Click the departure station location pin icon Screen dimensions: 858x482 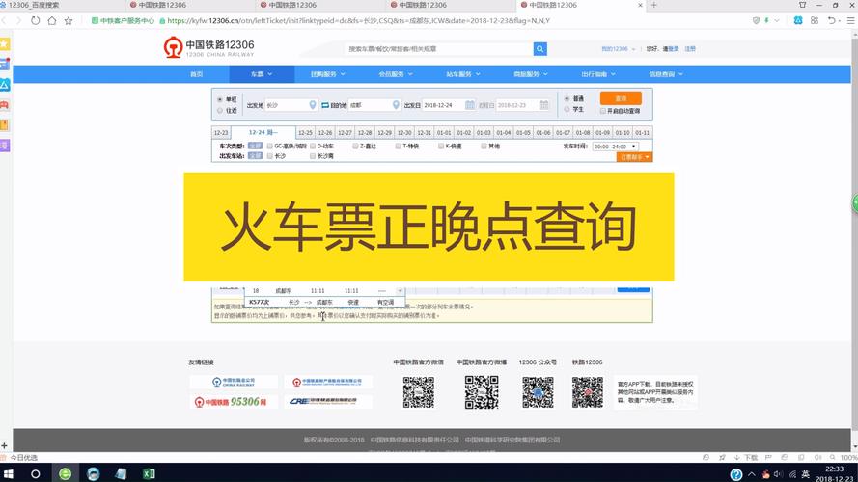click(313, 105)
